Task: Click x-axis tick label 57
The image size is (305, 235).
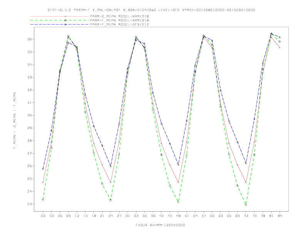Action: pos(204,216)
